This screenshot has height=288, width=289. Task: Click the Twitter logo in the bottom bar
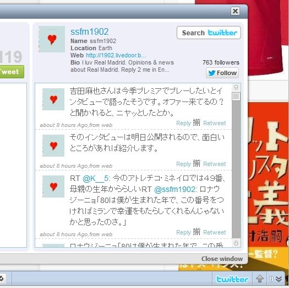pos(232,279)
